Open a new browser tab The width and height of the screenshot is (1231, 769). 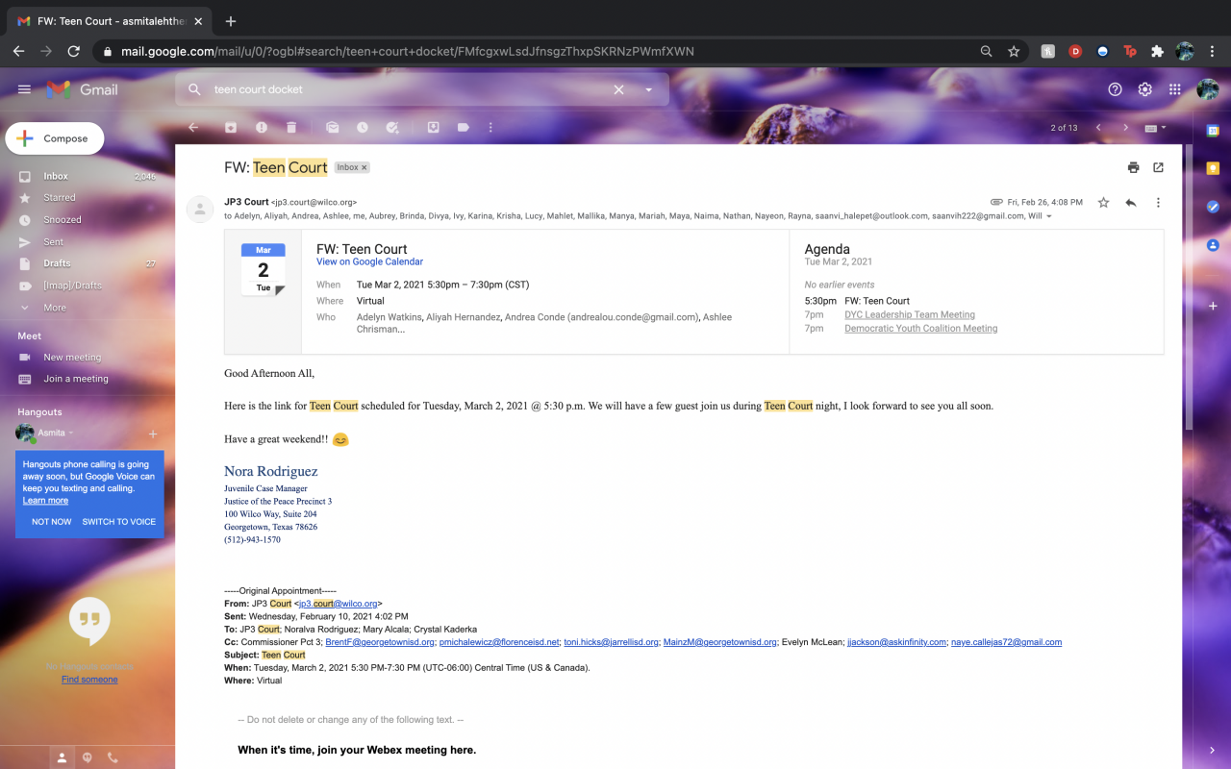tap(231, 21)
